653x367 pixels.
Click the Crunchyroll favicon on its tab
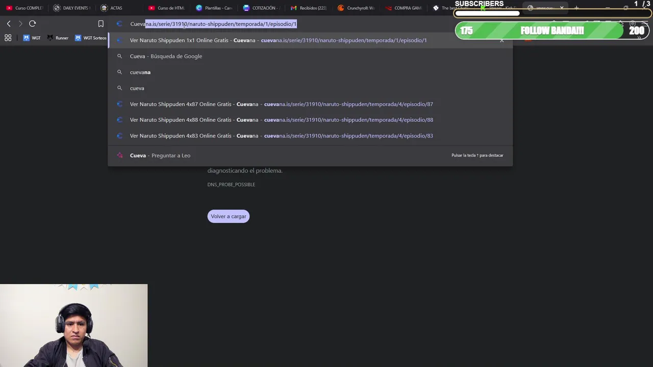tap(341, 8)
